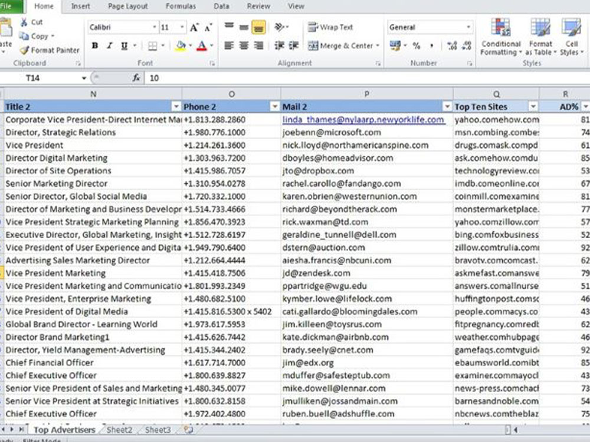
Task: Align text right
Action: pos(258,46)
